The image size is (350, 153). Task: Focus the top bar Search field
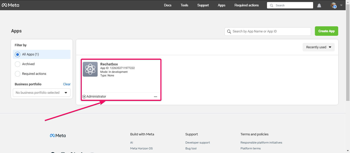[290, 5]
